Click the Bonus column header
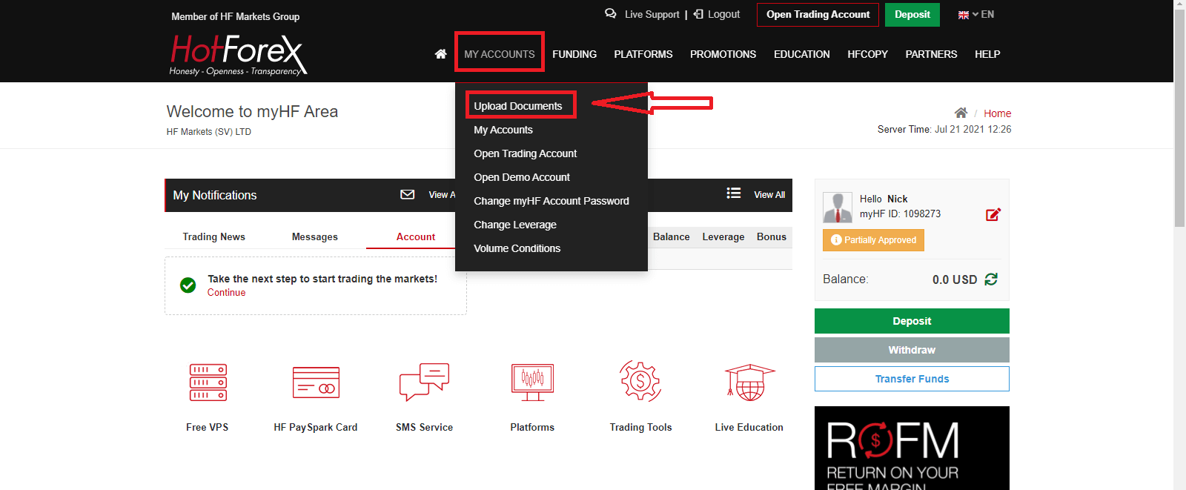This screenshot has width=1186, height=490. (x=772, y=236)
